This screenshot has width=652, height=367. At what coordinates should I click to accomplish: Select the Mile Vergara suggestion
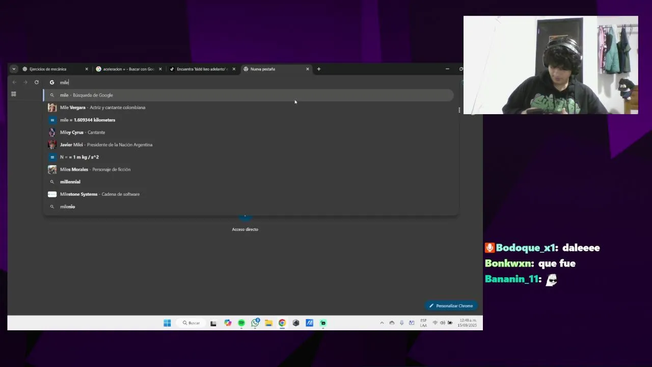pyautogui.click(x=249, y=108)
